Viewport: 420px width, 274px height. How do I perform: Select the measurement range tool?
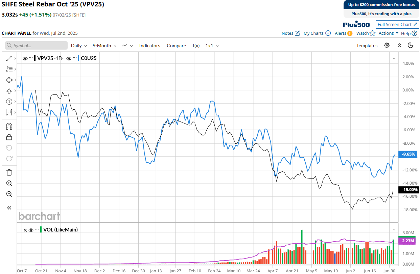9,112
